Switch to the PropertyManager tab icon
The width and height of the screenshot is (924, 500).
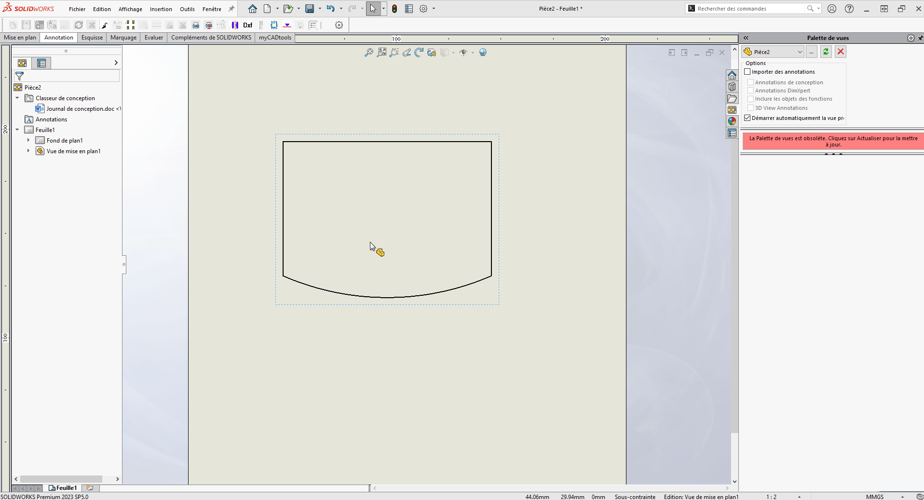(41, 63)
